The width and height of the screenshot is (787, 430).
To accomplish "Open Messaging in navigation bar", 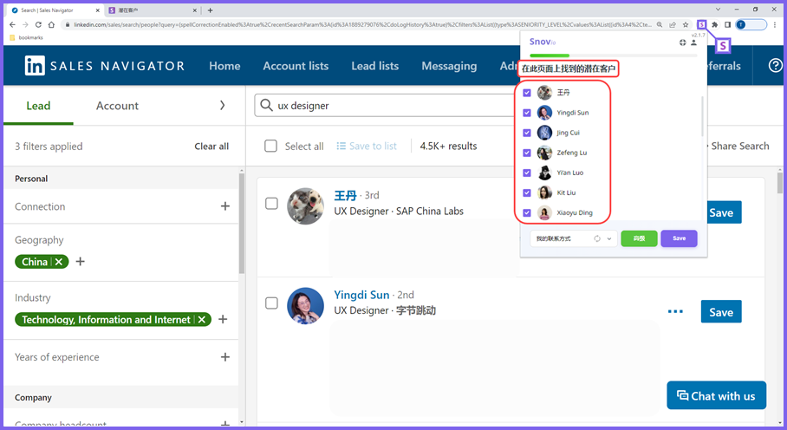I will coord(449,66).
